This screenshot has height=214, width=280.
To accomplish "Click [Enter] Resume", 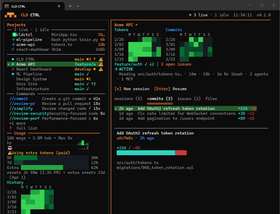I will (170, 89).
